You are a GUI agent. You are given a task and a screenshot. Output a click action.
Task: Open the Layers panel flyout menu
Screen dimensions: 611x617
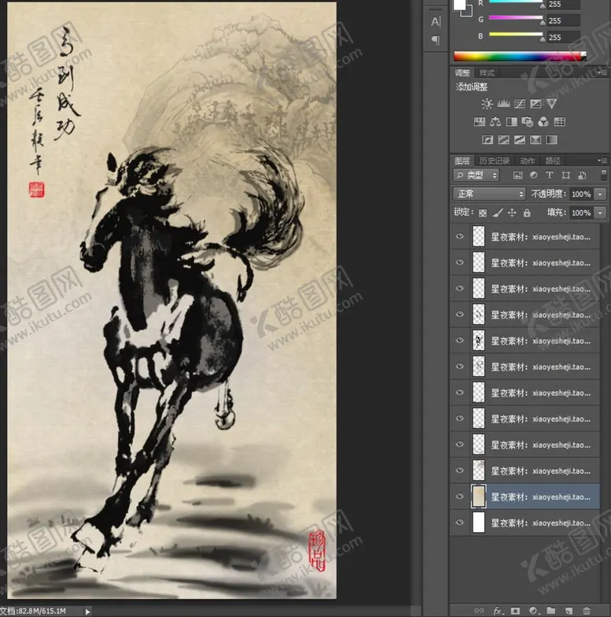point(602,161)
